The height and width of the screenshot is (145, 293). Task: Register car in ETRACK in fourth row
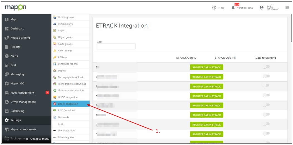206,96
